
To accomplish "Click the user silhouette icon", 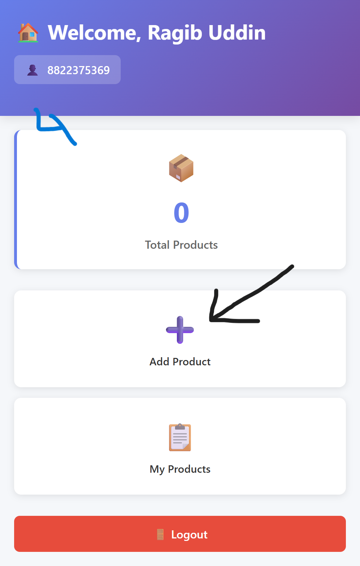I will point(32,70).
